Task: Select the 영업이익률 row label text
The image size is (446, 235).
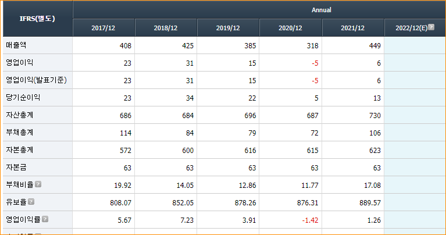Action: pyautogui.click(x=23, y=219)
